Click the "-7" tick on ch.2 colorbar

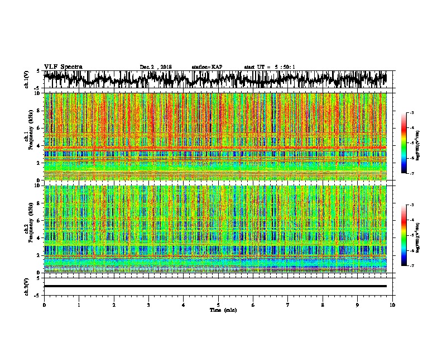coord(412,265)
